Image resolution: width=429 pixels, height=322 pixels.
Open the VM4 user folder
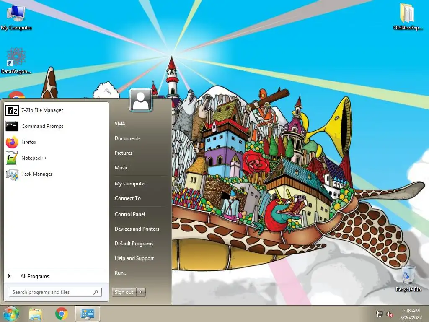120,124
